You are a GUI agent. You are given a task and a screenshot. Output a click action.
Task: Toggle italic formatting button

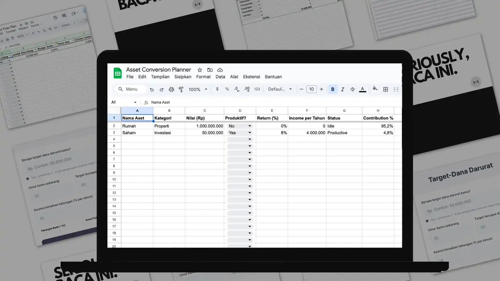[342, 89]
